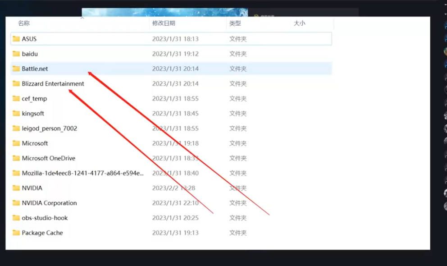Sort by the 类型 column header
Image resolution: width=447 pixels, height=266 pixels.
point(235,23)
